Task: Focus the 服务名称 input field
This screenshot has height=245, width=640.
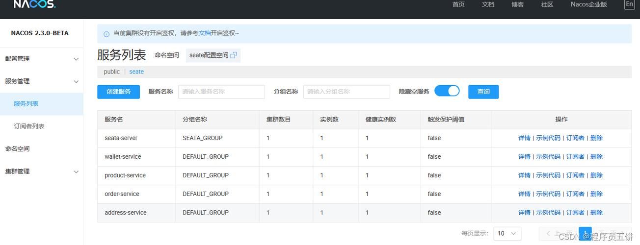Action: [221, 92]
